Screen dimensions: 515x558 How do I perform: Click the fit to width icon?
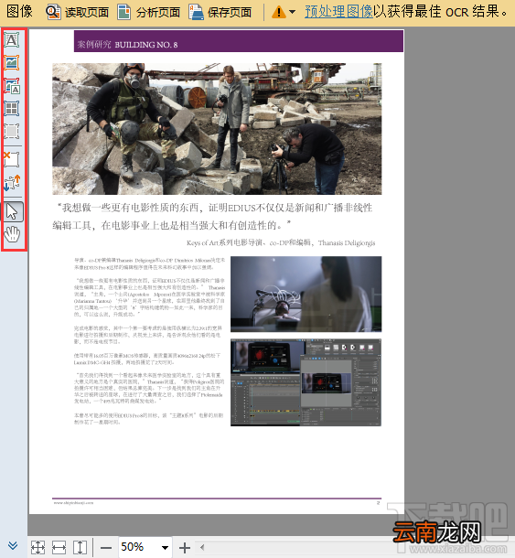click(x=59, y=547)
